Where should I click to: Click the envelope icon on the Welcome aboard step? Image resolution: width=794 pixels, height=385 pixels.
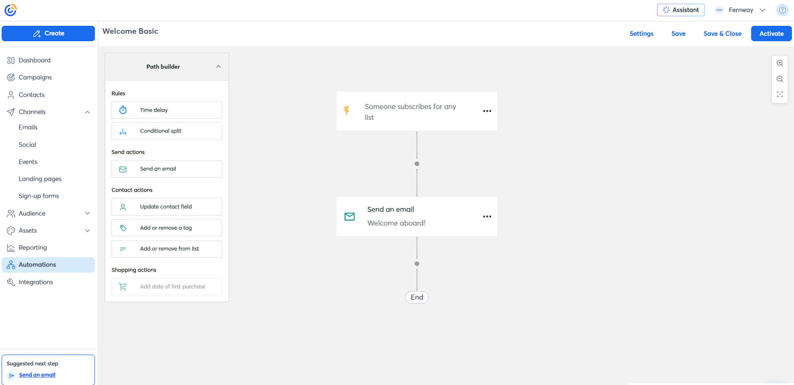coord(350,216)
